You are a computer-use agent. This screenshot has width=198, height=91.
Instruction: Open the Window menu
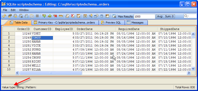click(24, 10)
